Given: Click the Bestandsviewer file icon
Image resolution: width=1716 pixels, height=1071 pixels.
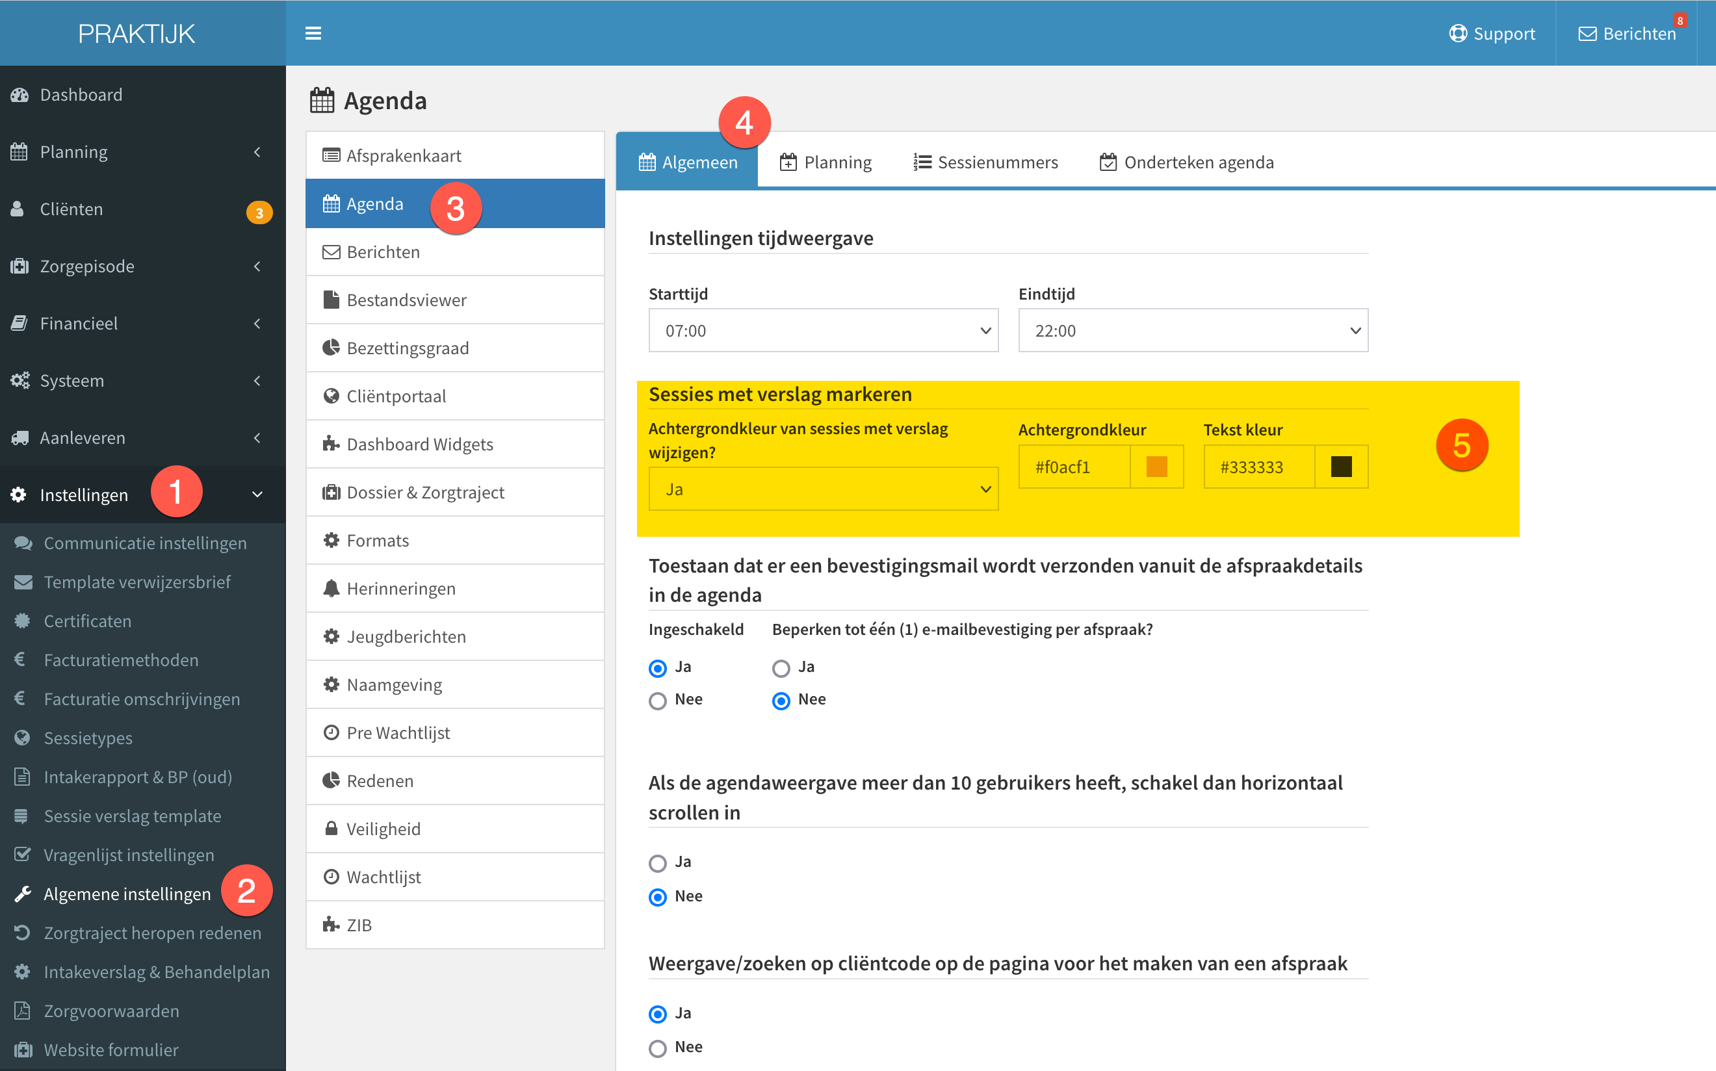Looking at the screenshot, I should [331, 300].
